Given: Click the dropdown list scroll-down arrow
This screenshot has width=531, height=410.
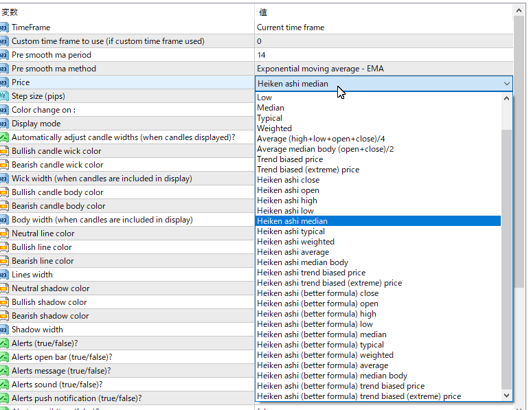Looking at the screenshot, I should point(507,396).
